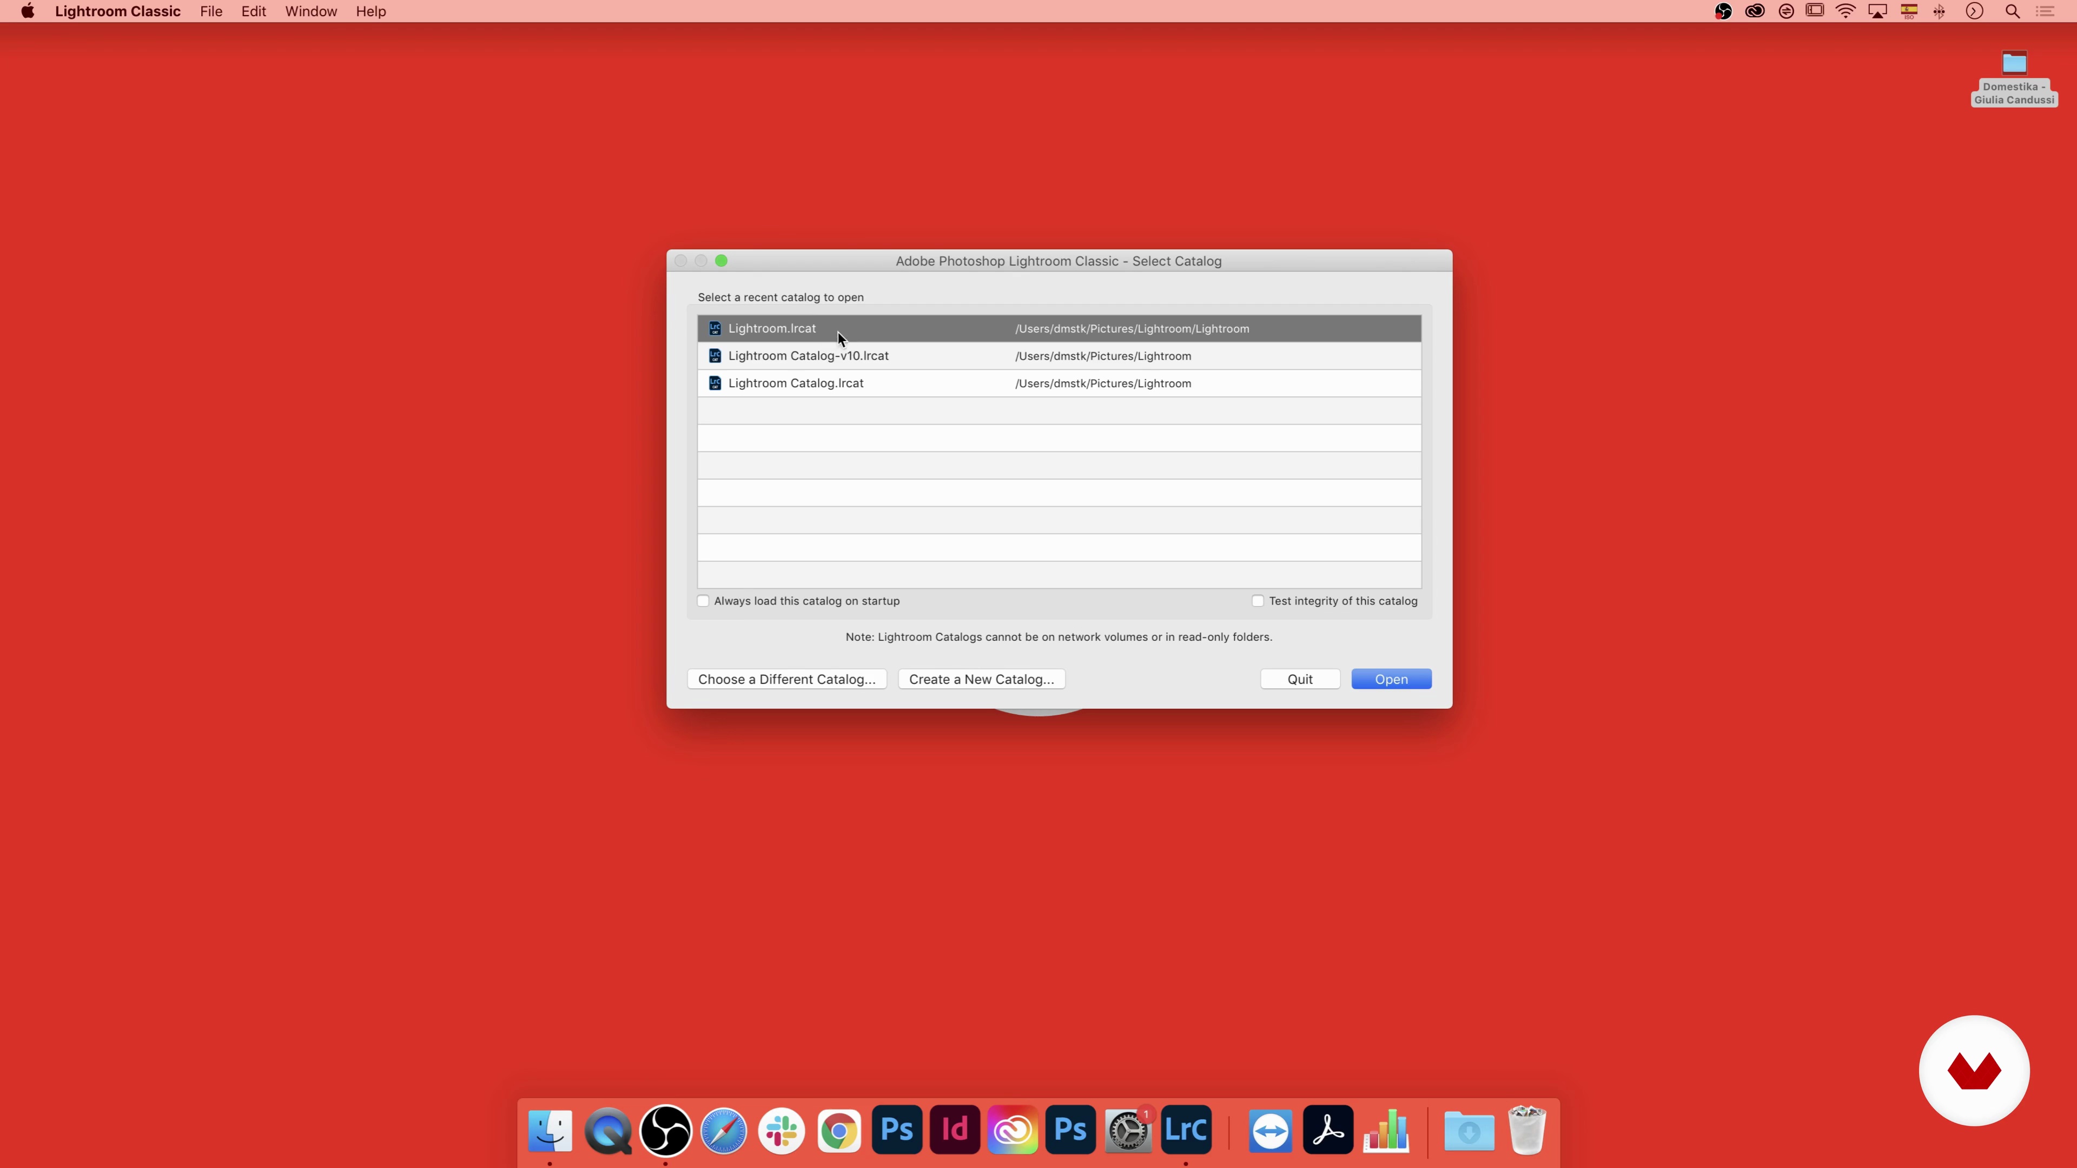Image resolution: width=2077 pixels, height=1168 pixels.
Task: Launch Creative Cloud from the Dock
Action: [1013, 1130]
